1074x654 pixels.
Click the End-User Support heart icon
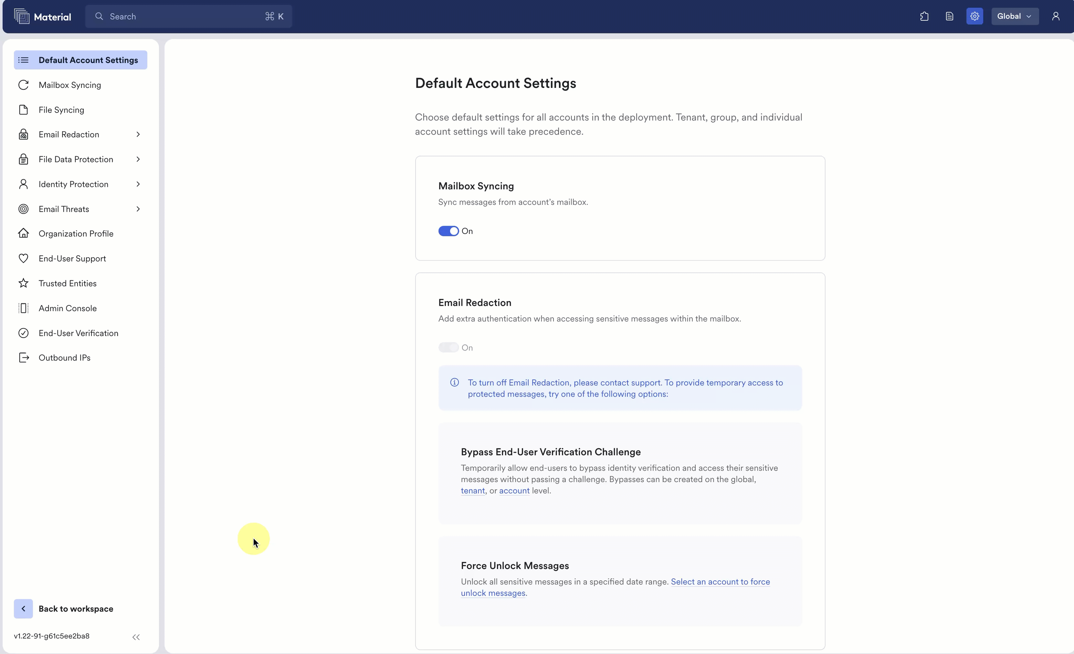24,258
